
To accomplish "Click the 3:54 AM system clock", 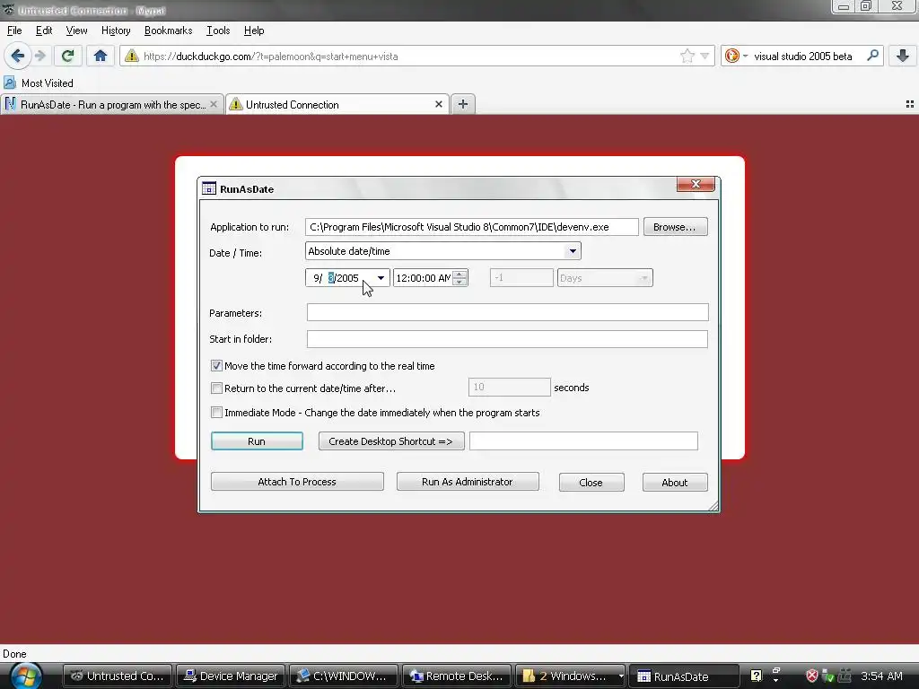I will 881,676.
